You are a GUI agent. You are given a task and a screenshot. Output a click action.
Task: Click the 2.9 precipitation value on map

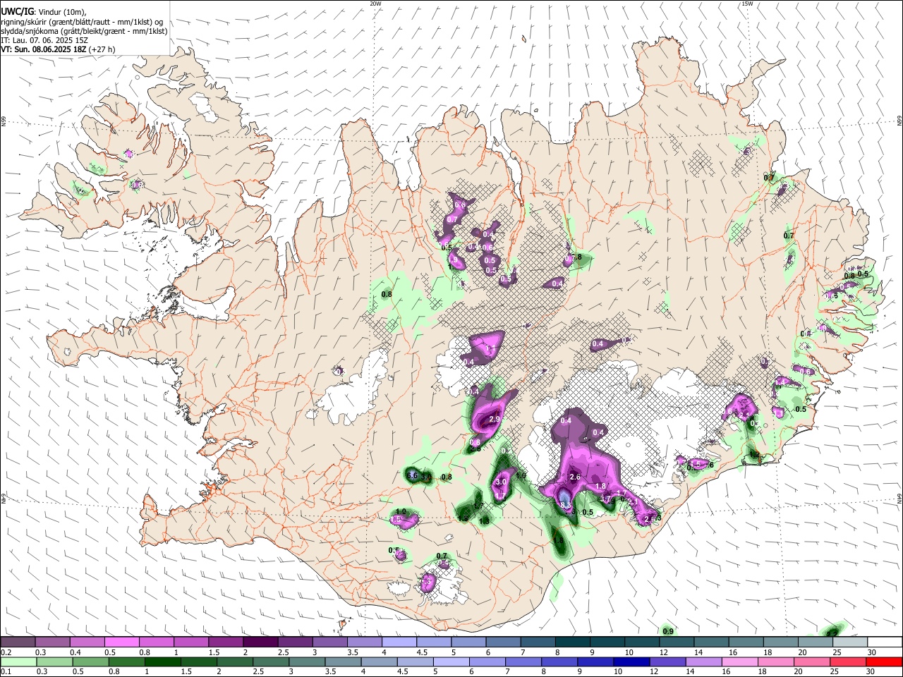click(x=494, y=420)
